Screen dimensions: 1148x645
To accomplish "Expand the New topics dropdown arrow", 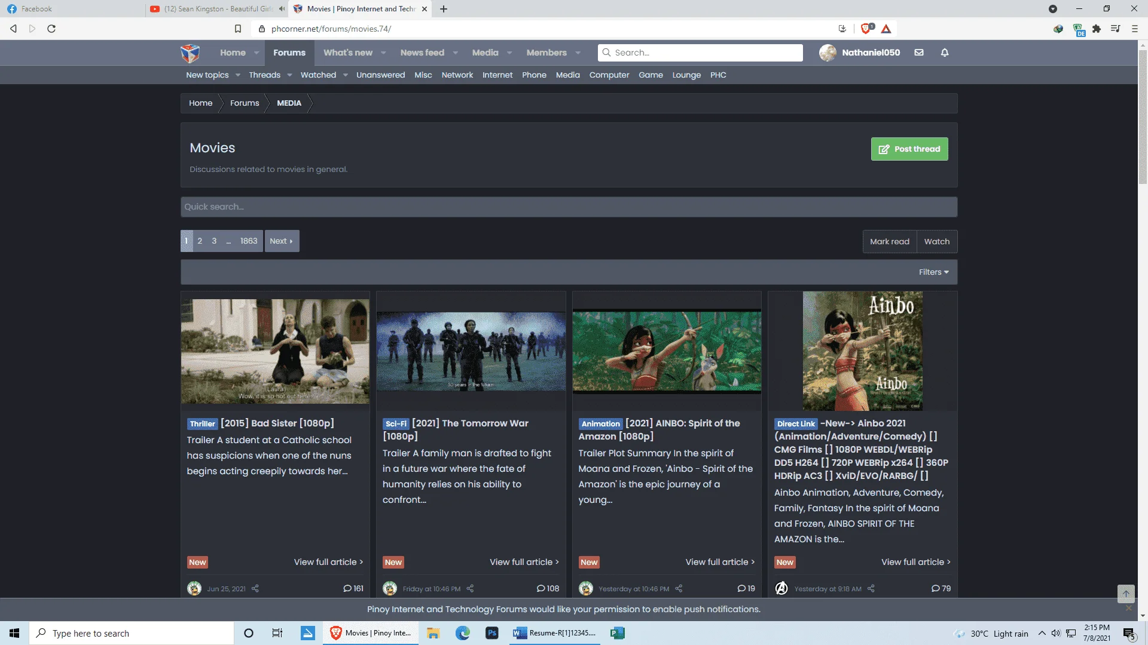I will [238, 75].
